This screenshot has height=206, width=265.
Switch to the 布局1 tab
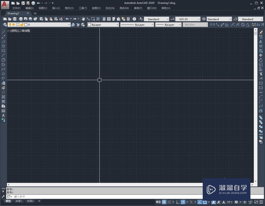point(19,201)
